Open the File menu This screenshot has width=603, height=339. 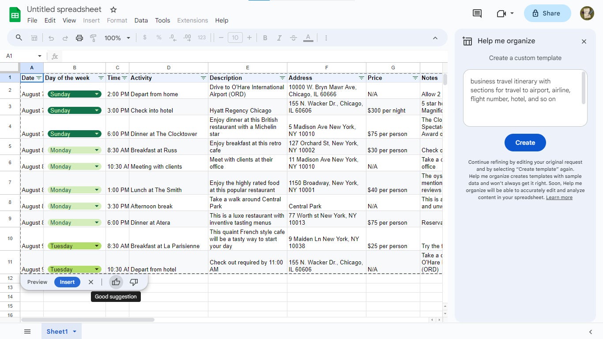click(x=32, y=20)
